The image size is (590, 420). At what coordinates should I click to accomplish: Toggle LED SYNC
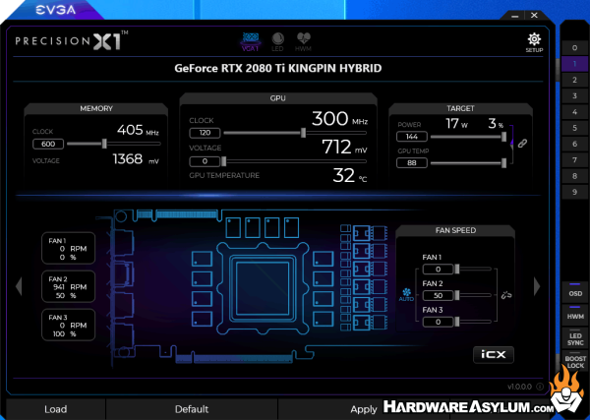click(575, 338)
